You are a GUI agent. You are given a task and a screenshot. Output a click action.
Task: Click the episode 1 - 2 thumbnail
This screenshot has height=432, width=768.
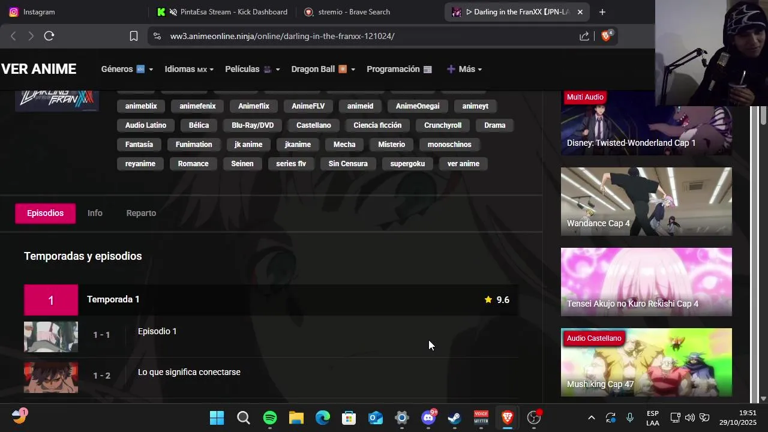[x=51, y=377]
